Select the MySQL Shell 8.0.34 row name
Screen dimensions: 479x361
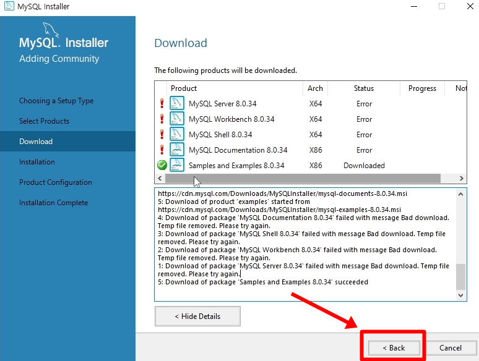[x=220, y=135]
